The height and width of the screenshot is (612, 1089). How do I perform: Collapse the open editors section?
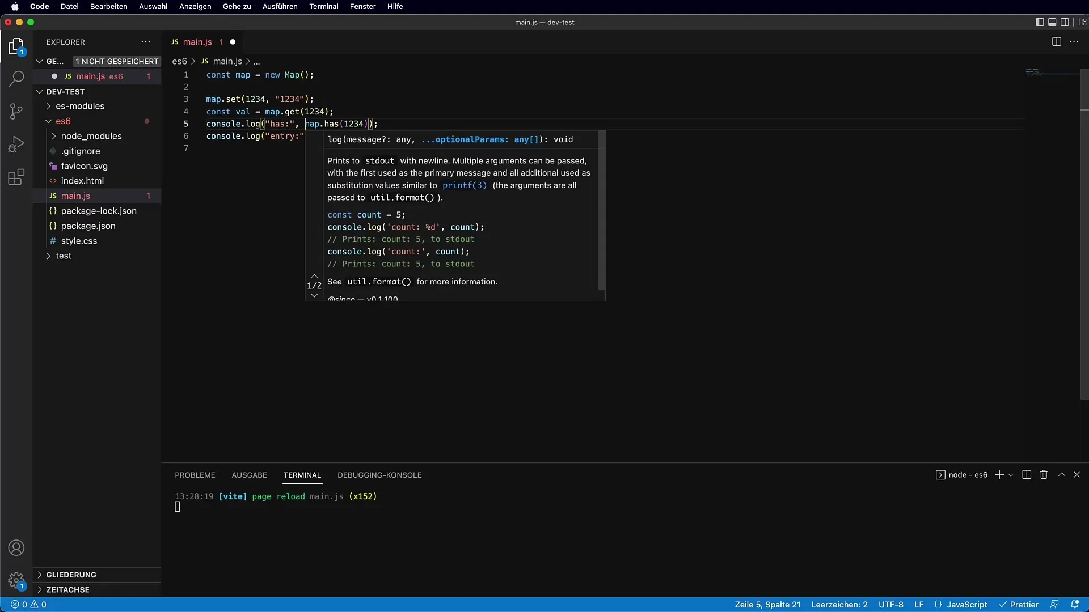[40, 61]
